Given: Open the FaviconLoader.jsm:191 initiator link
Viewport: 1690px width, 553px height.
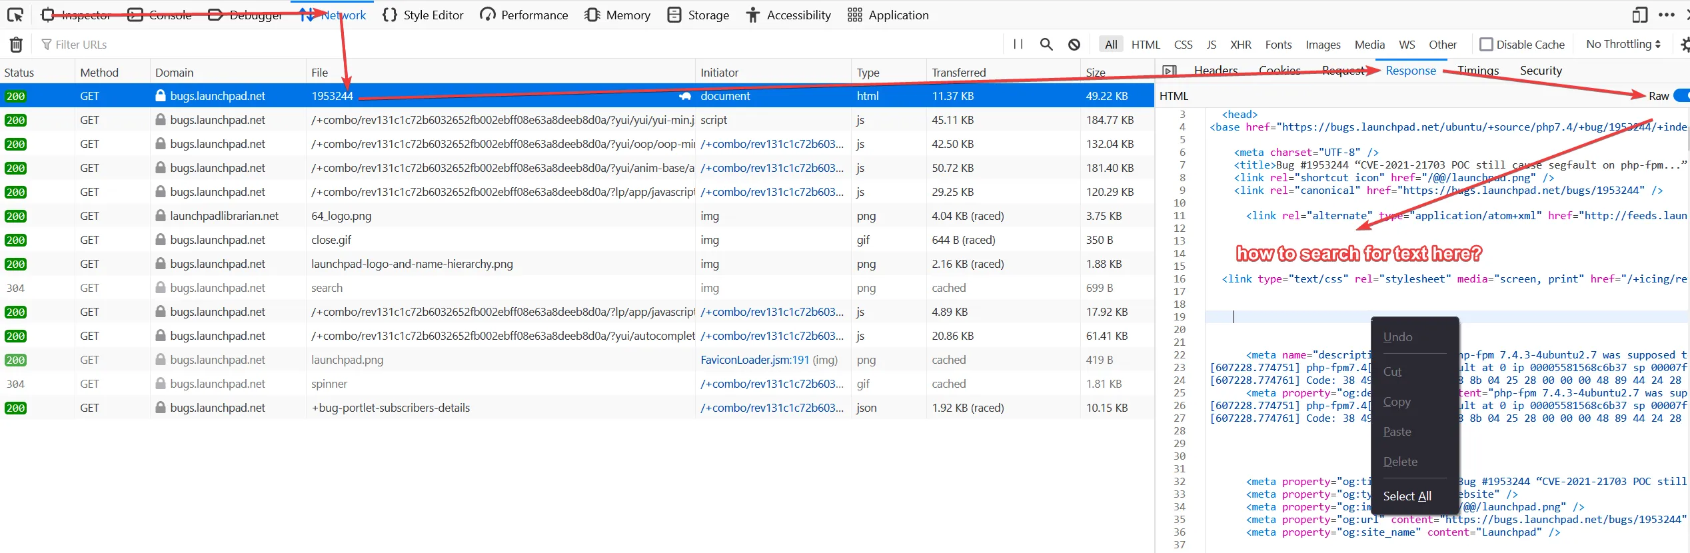Looking at the screenshot, I should 755,360.
